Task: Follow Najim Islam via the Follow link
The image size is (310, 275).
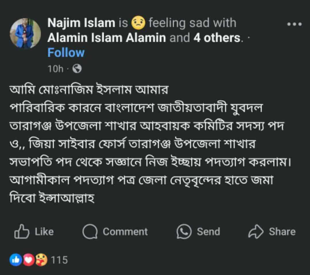Action: click(x=65, y=52)
